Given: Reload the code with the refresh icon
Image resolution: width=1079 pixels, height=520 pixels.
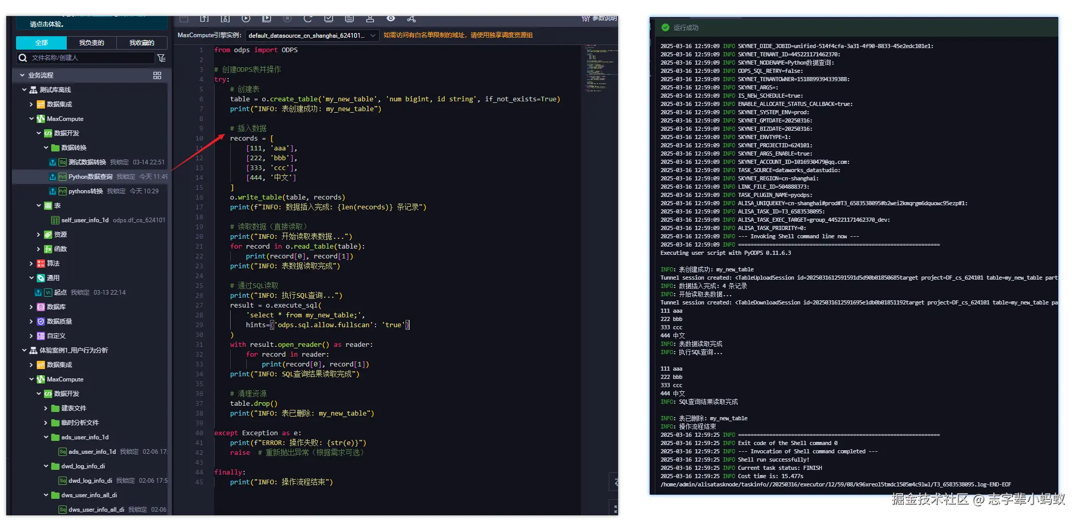Looking at the screenshot, I should 308,19.
